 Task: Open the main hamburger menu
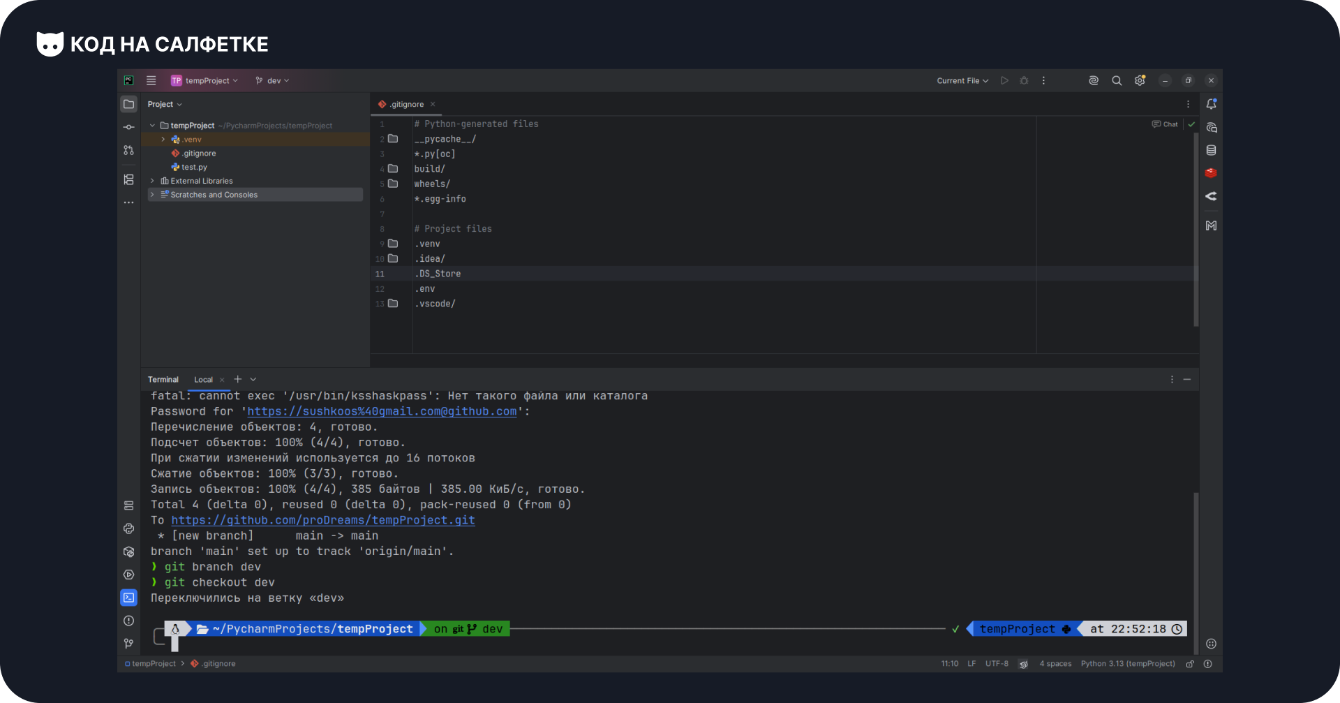(151, 80)
